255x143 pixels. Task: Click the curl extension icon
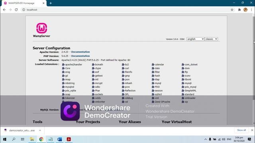coord(123,68)
